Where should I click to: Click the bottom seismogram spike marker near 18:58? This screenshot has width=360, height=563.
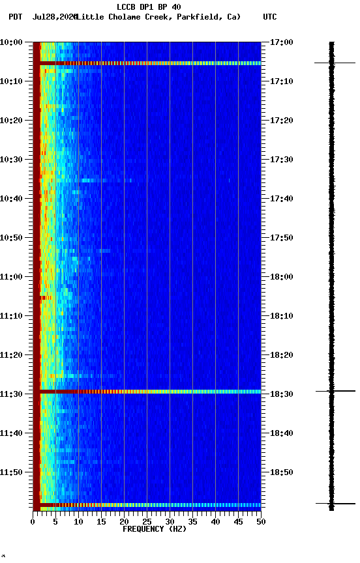click(336, 504)
